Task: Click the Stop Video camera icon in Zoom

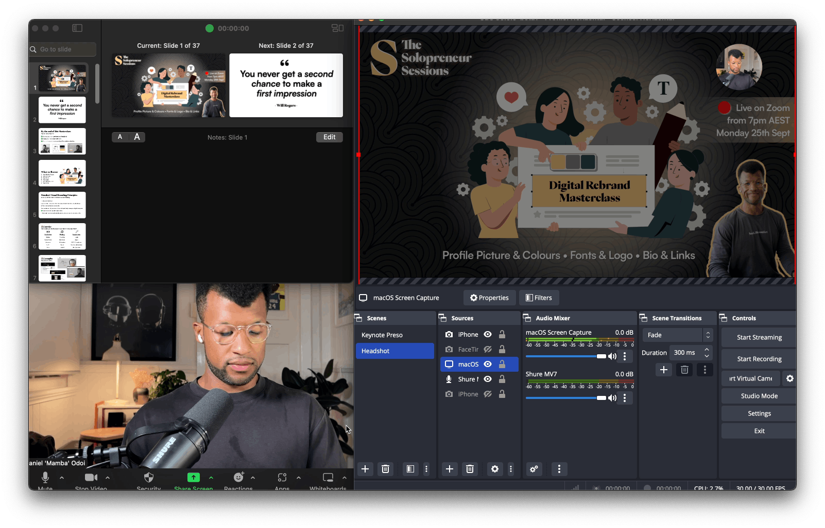Action: coord(91,478)
